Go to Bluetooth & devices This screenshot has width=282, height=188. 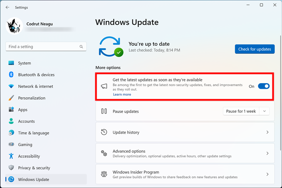tap(36, 75)
